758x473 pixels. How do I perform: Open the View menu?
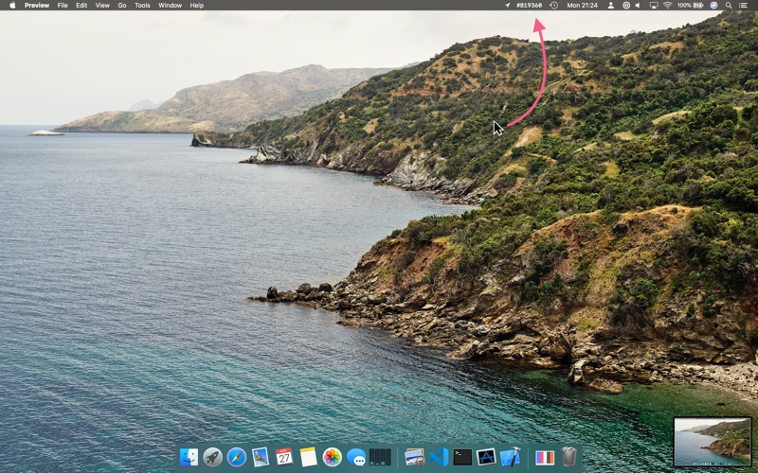coord(102,6)
